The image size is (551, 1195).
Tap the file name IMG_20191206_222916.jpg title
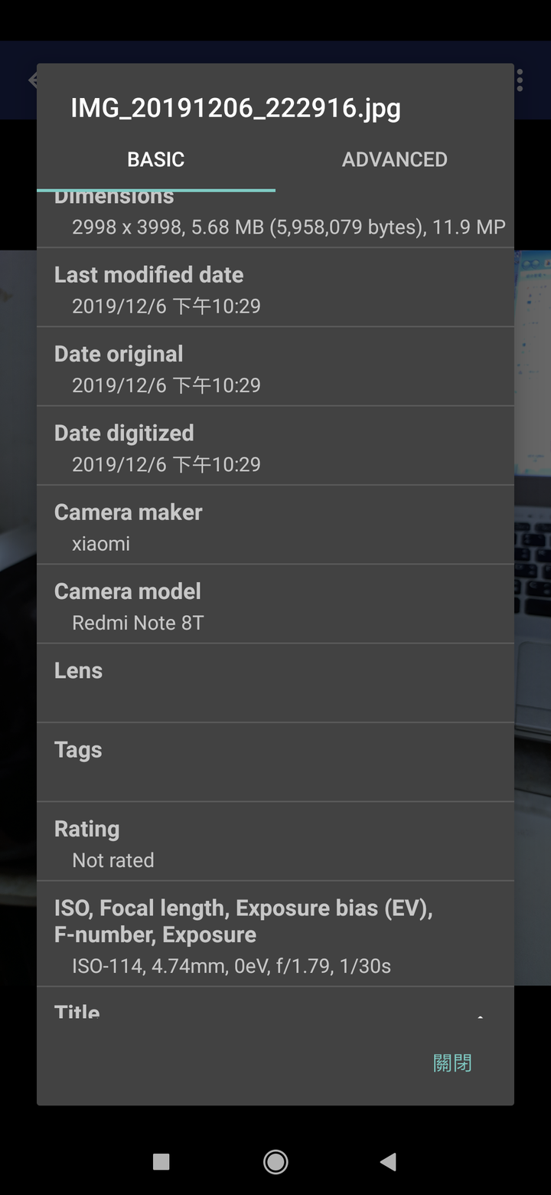coord(236,108)
